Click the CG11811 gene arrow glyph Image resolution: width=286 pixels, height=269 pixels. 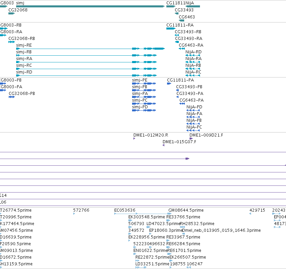tap(171, 6)
